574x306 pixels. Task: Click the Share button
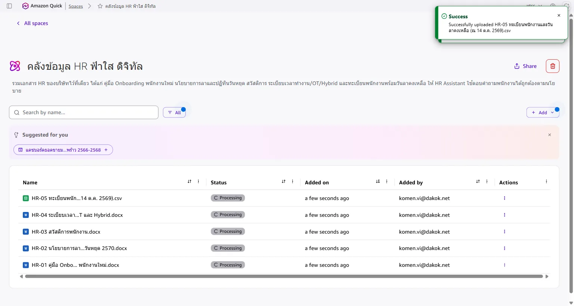(x=525, y=66)
